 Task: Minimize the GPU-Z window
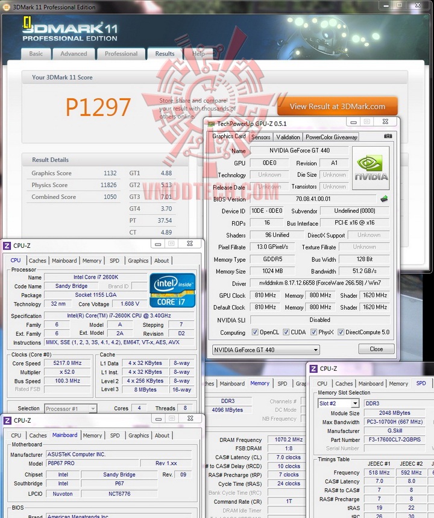tap(353, 122)
